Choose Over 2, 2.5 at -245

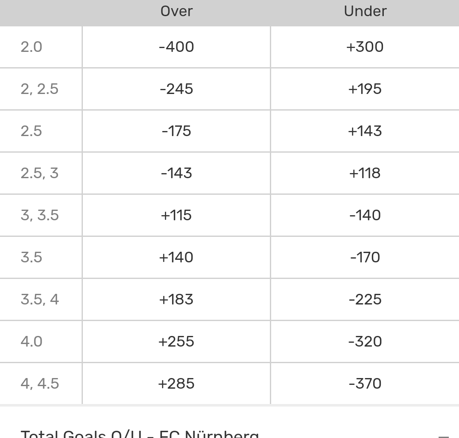176,89
